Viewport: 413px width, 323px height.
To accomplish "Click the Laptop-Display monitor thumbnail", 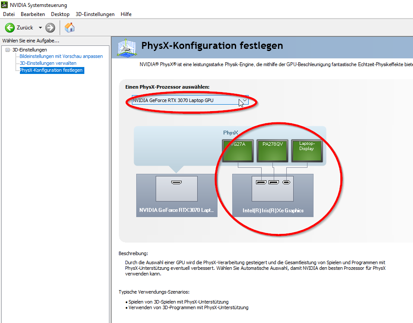I will tap(307, 151).
